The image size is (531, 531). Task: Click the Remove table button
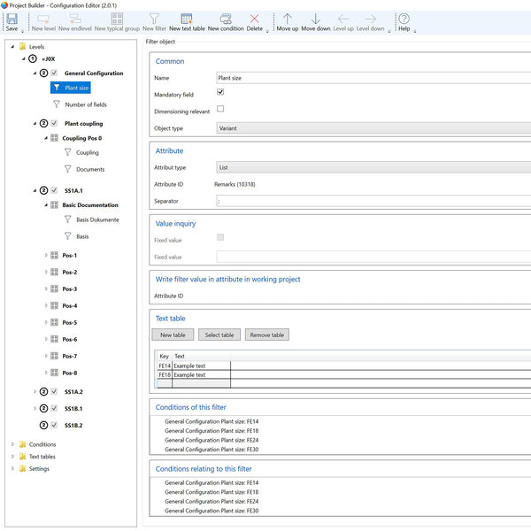[x=266, y=335]
